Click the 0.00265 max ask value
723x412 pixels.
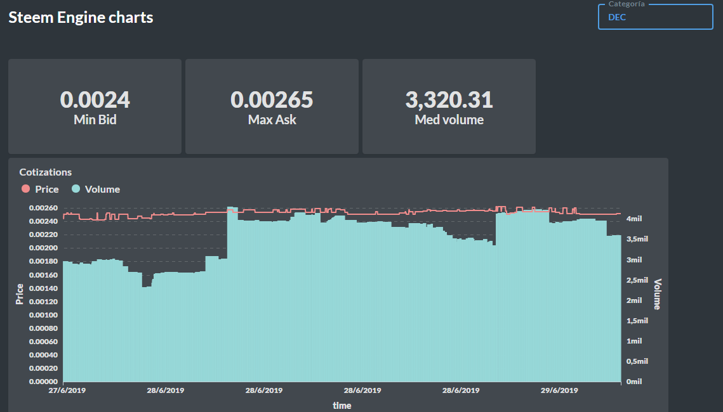(x=272, y=100)
